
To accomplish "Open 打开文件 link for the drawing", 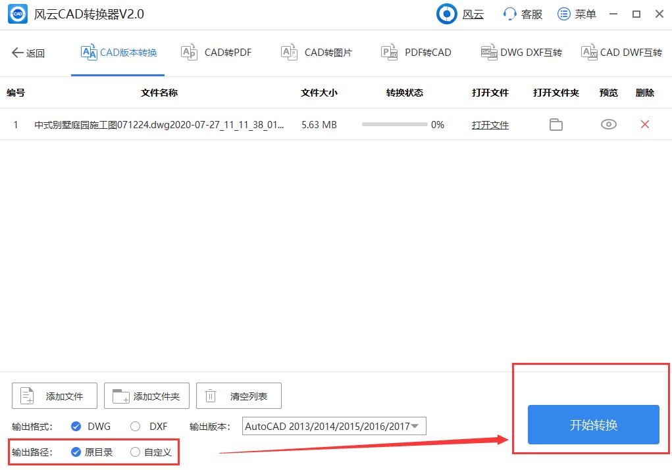I will (x=490, y=124).
